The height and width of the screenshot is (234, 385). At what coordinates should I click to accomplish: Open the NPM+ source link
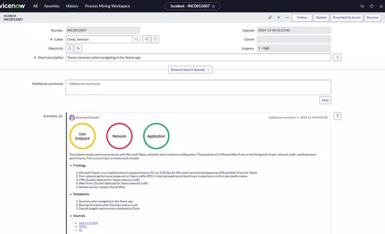click(83, 227)
